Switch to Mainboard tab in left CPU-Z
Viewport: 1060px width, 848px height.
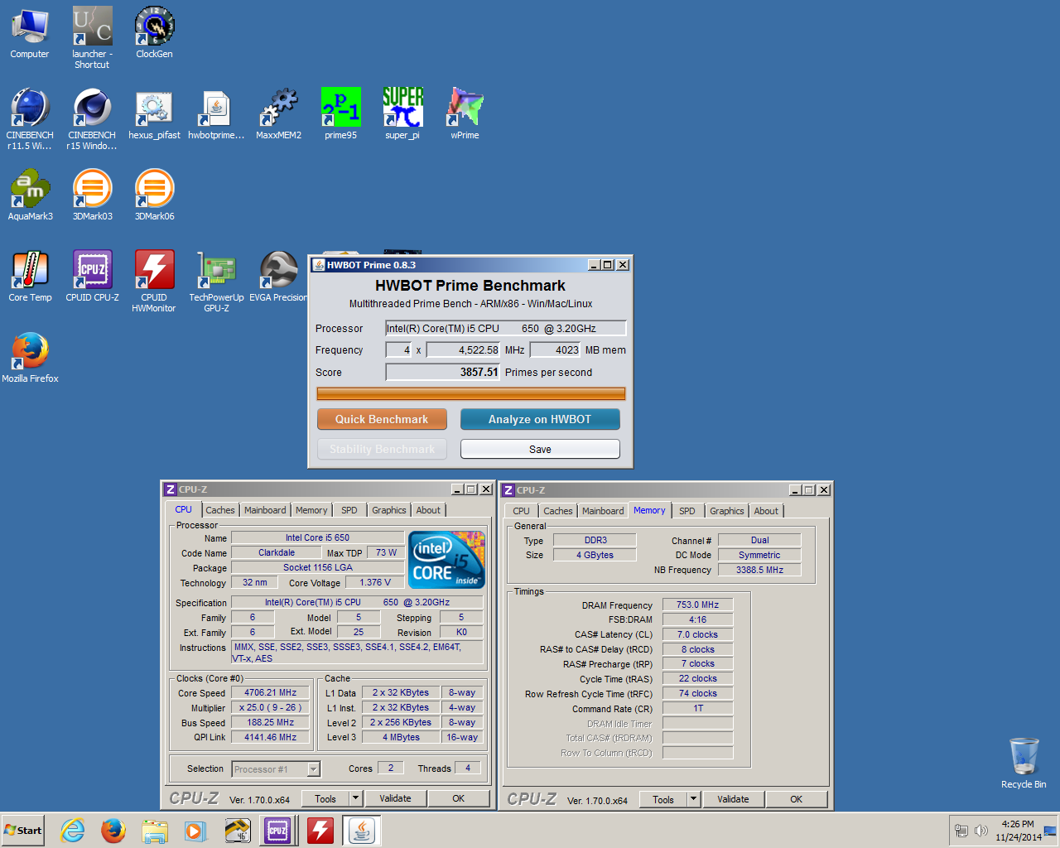[265, 510]
